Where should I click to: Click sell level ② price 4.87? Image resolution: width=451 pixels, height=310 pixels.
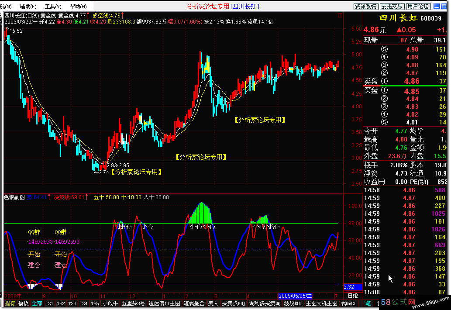pos(412,73)
